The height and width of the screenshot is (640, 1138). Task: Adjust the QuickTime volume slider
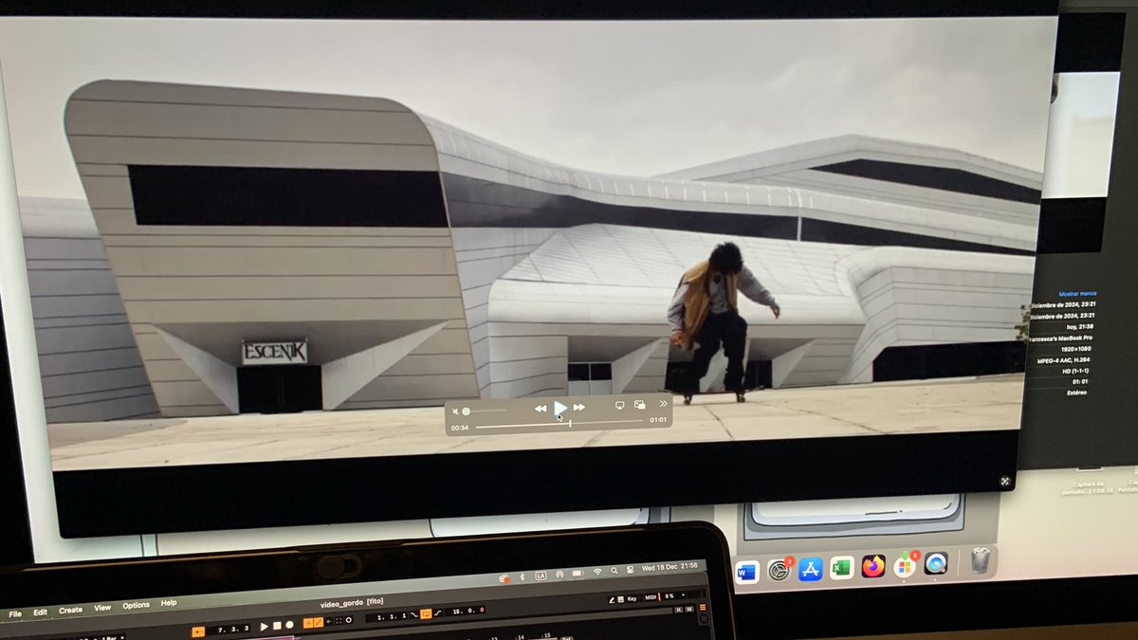pos(485,411)
